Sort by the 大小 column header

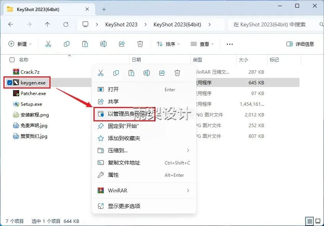(244, 60)
